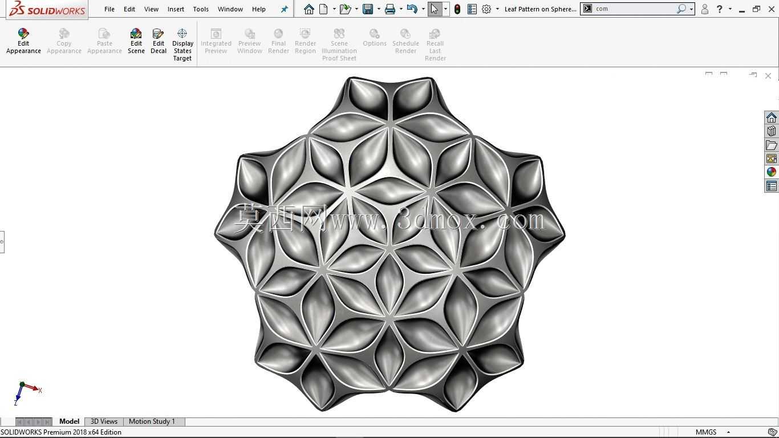
Task: Click the status bar tags icon
Action: [772, 432]
